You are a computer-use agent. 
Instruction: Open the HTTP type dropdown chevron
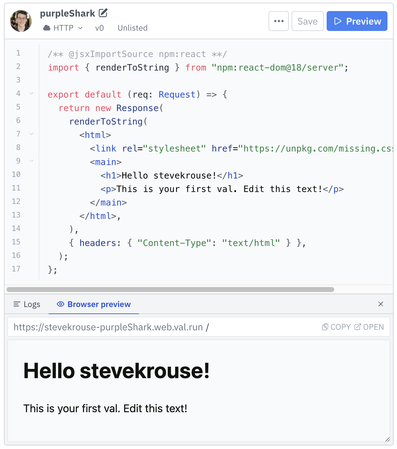click(x=81, y=28)
